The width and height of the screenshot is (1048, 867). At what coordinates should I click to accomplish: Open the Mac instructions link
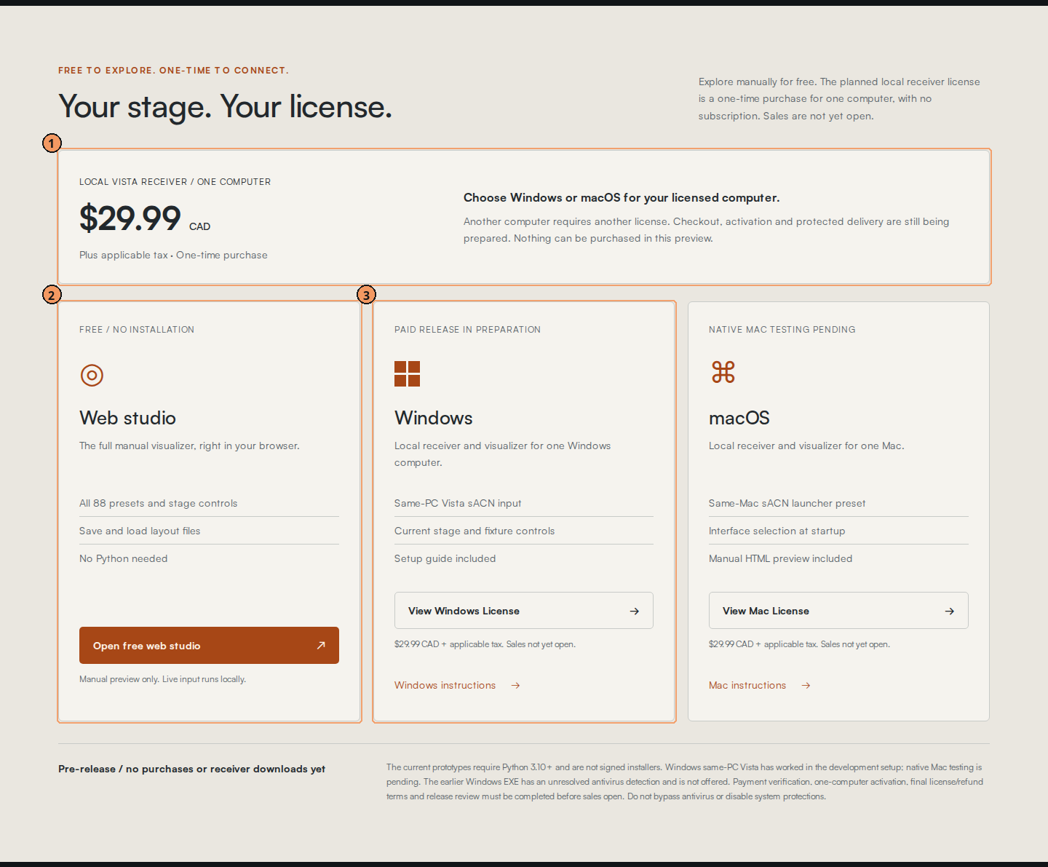click(760, 686)
